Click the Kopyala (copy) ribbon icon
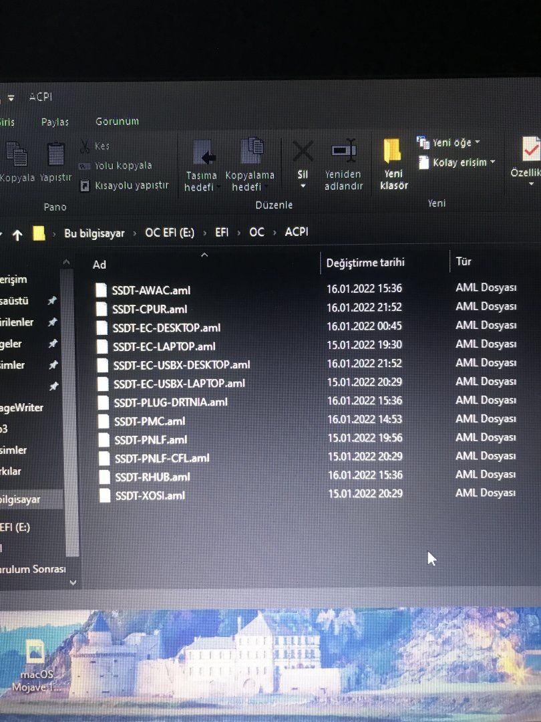Screen dimensions: 541x722 tap(17, 154)
